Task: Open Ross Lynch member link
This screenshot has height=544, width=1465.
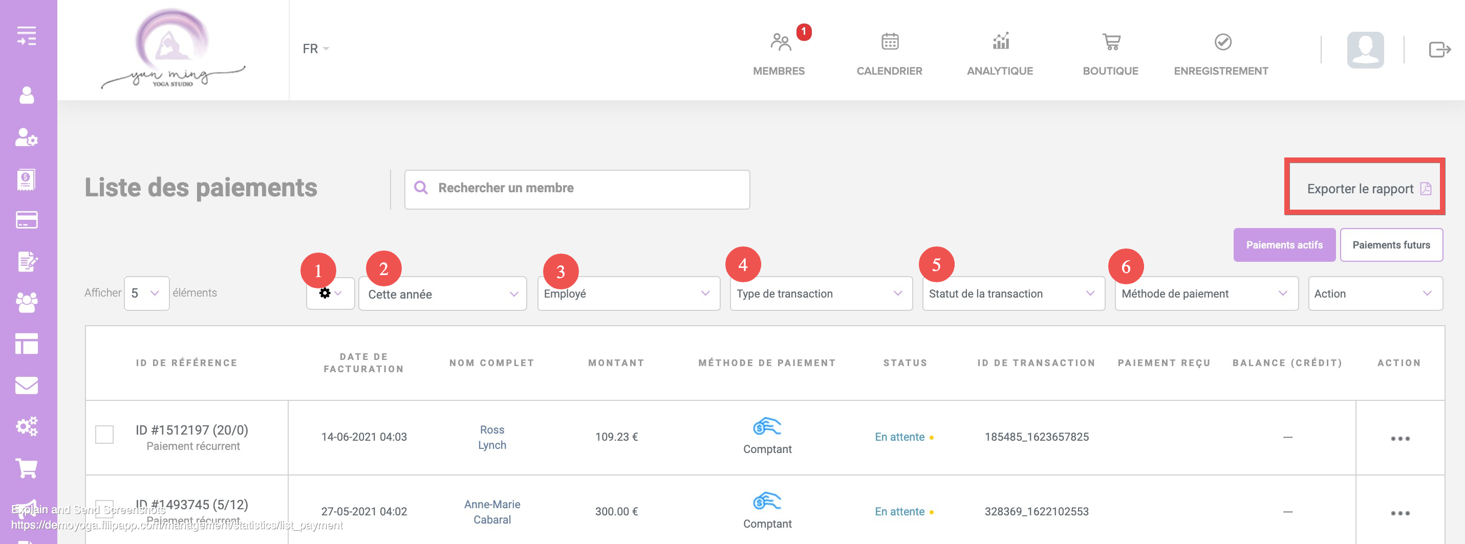Action: (x=492, y=437)
